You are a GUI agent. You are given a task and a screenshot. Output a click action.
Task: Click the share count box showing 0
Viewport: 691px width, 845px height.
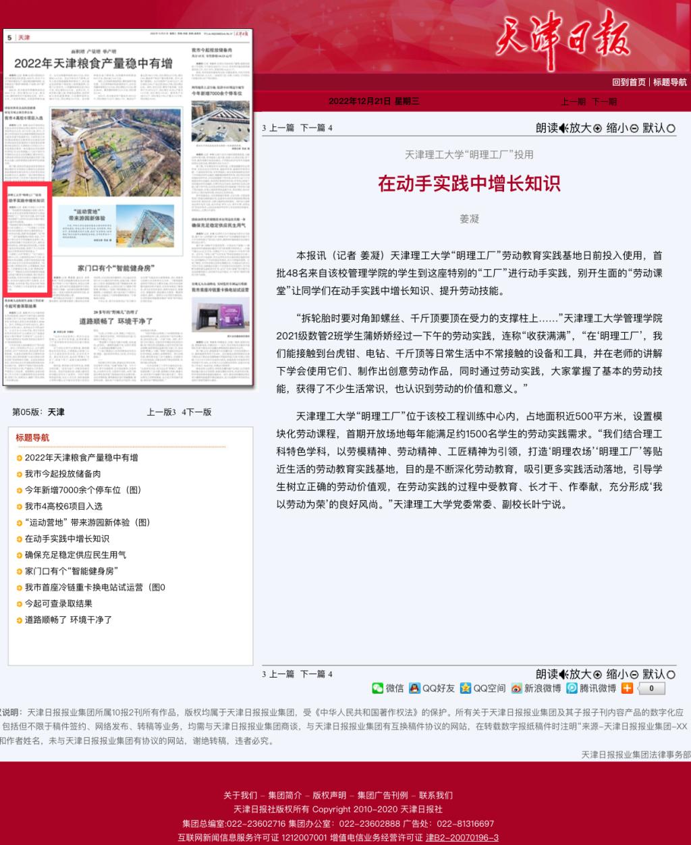(x=651, y=688)
